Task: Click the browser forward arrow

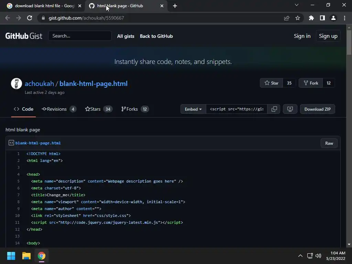Action: [19, 18]
